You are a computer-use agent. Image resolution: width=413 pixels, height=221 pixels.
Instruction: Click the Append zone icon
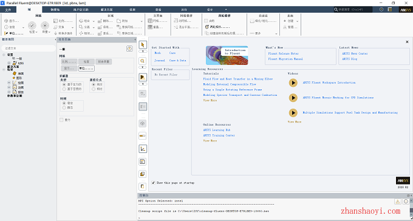119,21
